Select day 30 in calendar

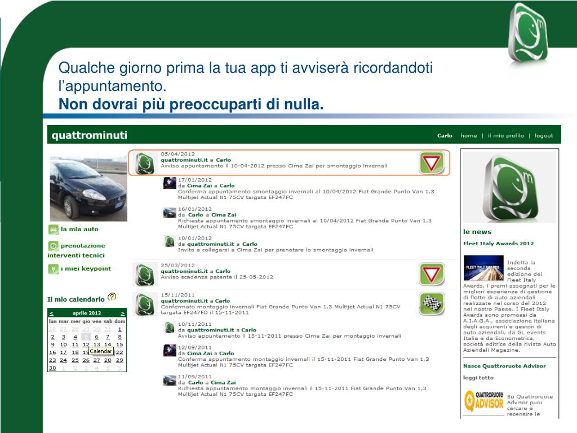52,368
